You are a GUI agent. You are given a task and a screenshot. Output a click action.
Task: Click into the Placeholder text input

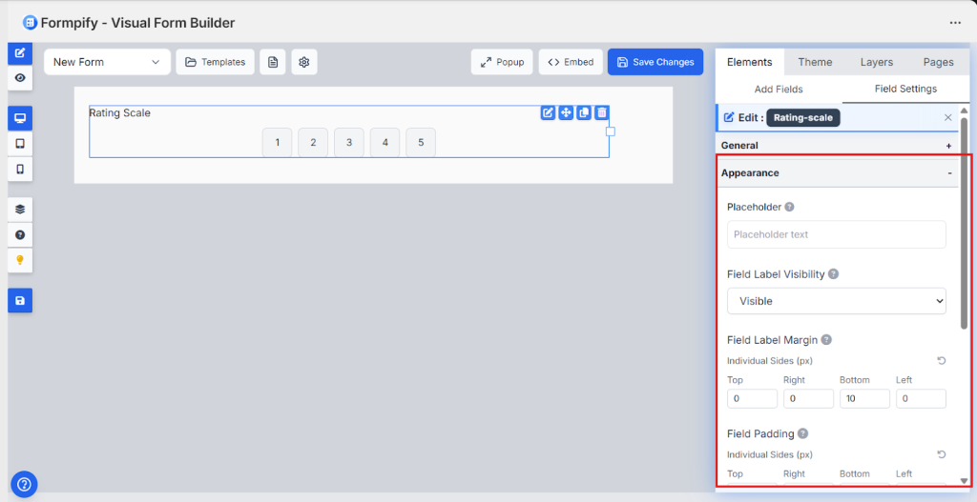click(836, 234)
